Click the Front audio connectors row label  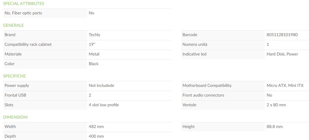pos(203,95)
